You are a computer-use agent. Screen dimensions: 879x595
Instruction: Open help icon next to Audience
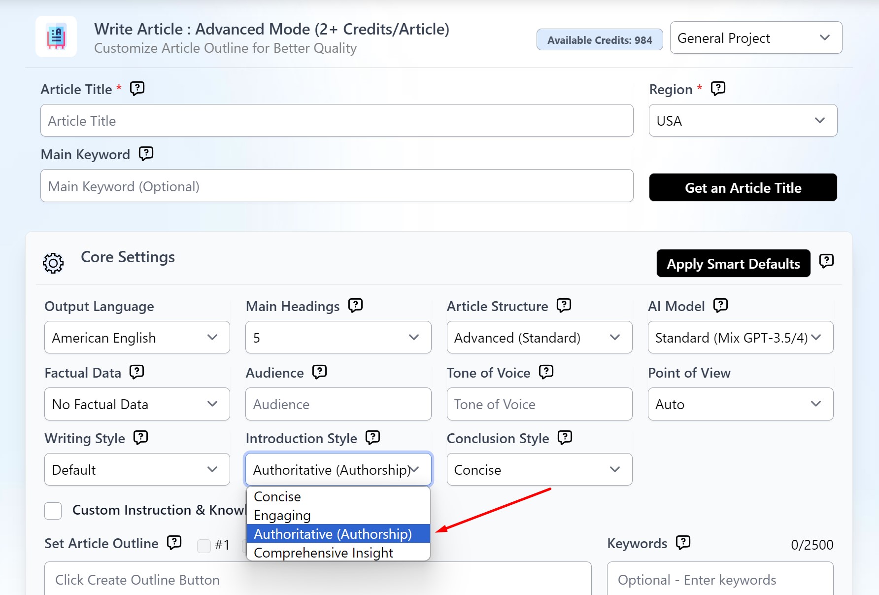(x=319, y=372)
